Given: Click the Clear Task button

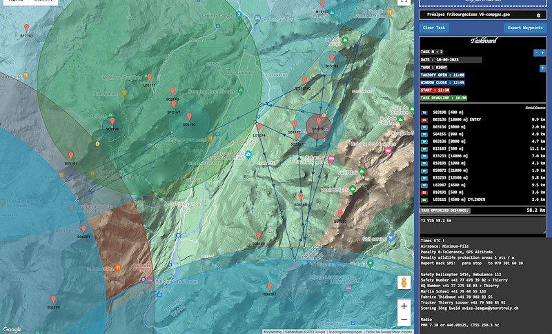Looking at the screenshot, I should click(434, 28).
